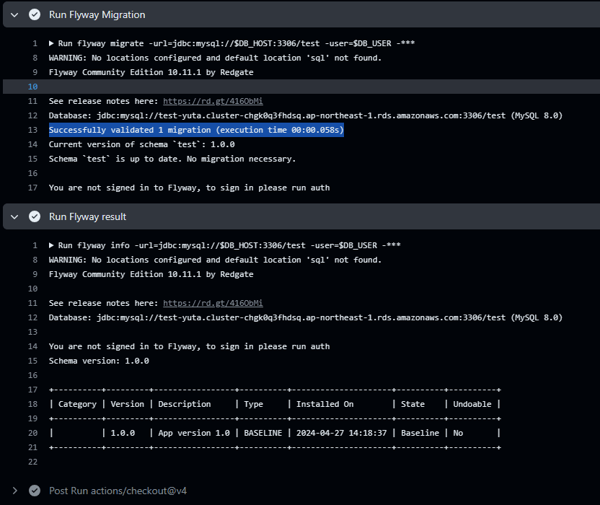Expand the flyway migrate command triangle

51,43
